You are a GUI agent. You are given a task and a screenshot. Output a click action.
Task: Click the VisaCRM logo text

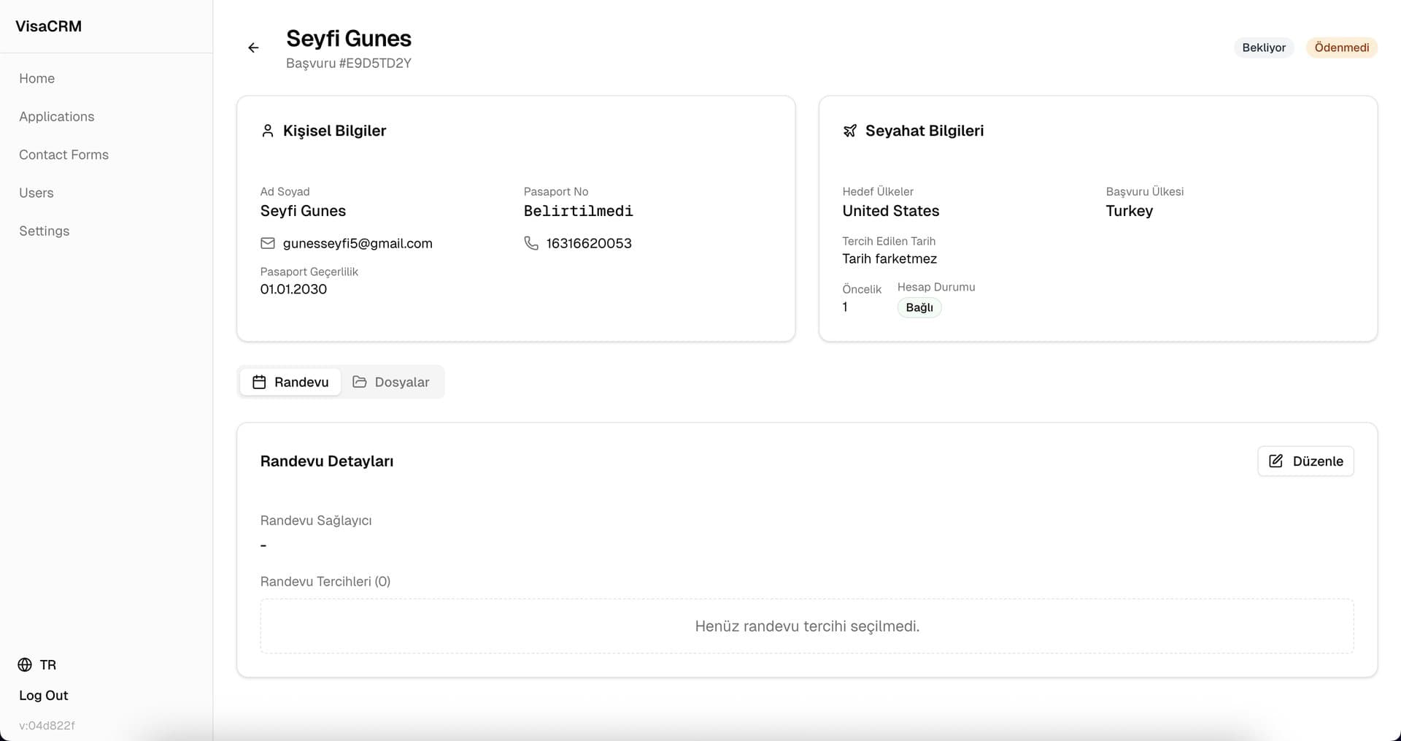point(49,26)
